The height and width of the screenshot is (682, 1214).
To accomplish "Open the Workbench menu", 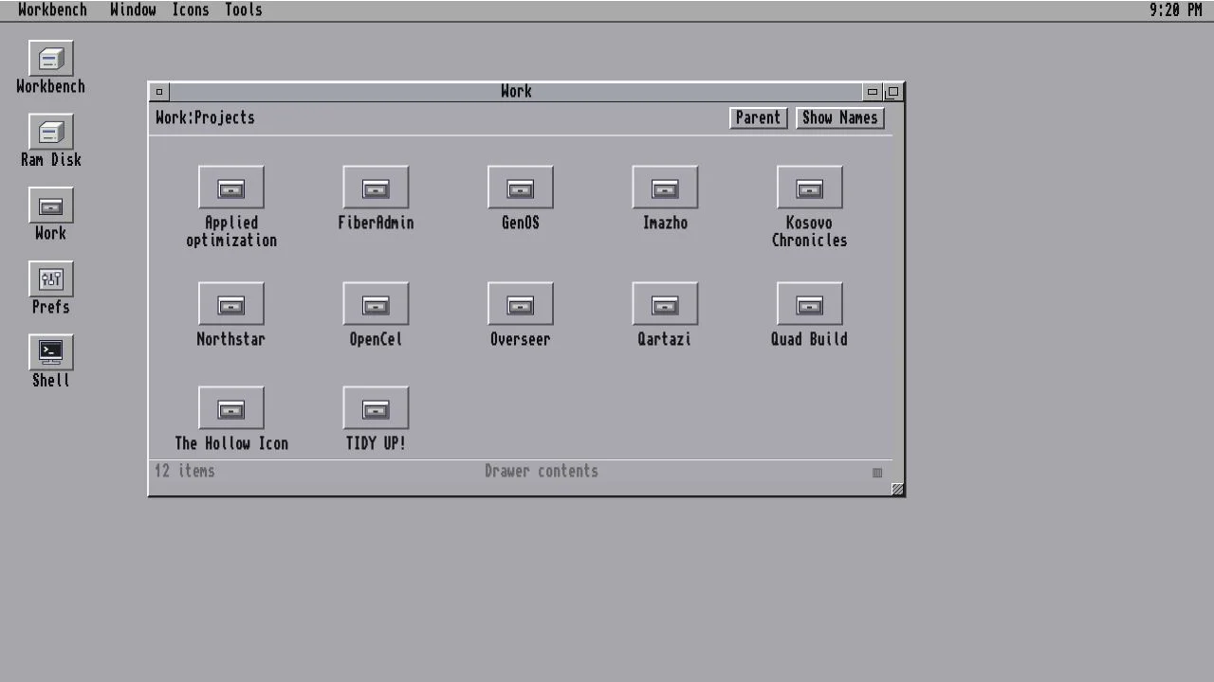I will pos(52,9).
